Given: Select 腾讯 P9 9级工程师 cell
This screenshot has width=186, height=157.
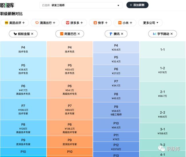Looking at the screenshot, I should [116, 110].
